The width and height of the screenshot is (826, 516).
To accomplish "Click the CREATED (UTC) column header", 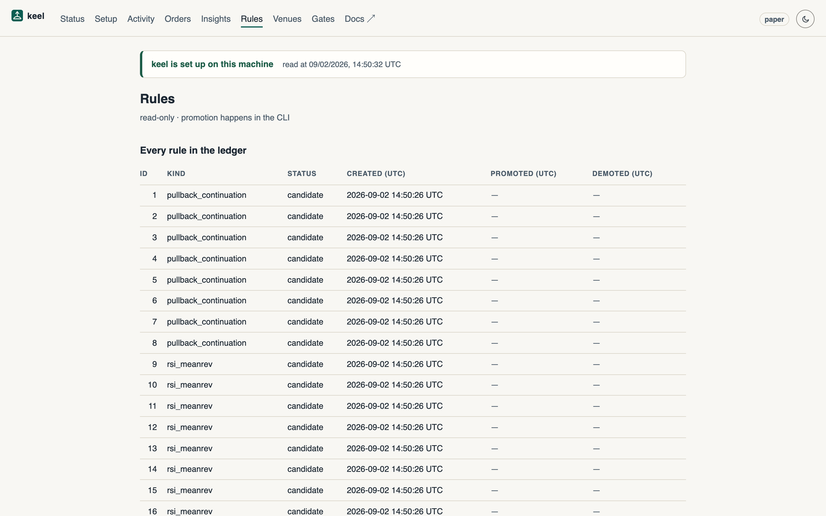I will [x=376, y=174].
